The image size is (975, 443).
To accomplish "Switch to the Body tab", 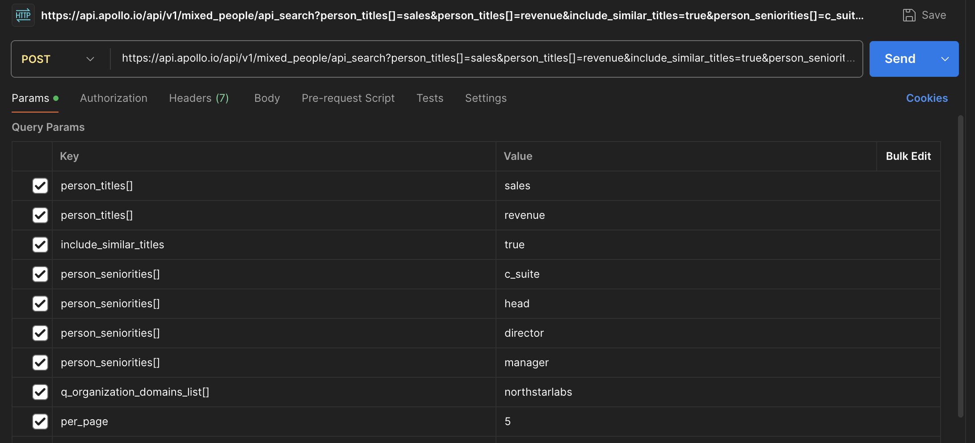I will coord(267,98).
